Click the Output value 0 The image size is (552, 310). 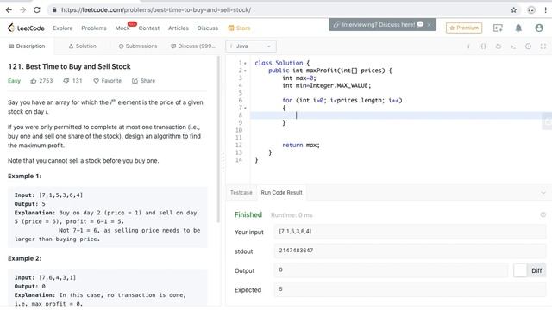click(280, 270)
